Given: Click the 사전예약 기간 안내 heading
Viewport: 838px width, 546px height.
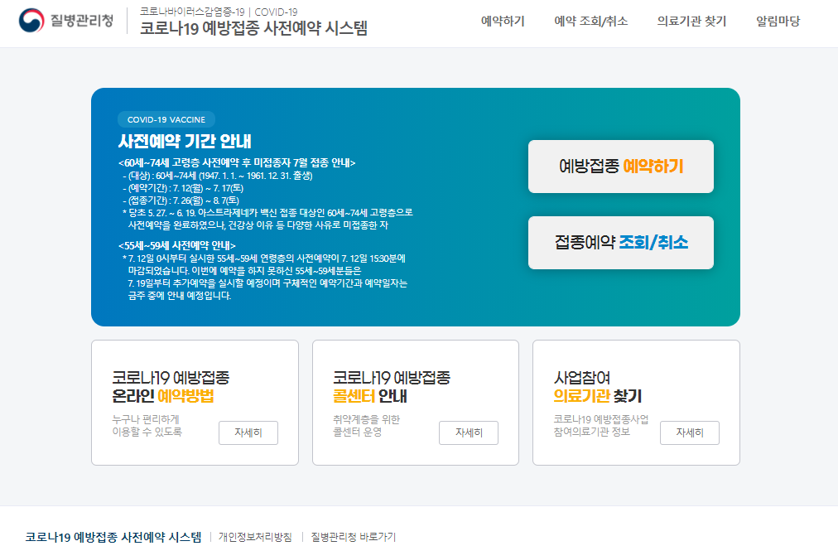Looking at the screenshot, I should click(185, 141).
